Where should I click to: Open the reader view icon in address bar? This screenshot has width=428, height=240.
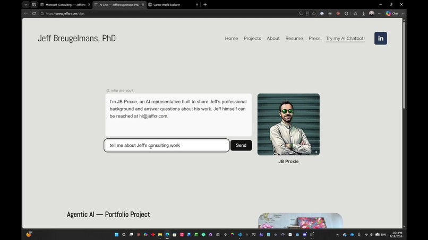(x=307, y=13)
